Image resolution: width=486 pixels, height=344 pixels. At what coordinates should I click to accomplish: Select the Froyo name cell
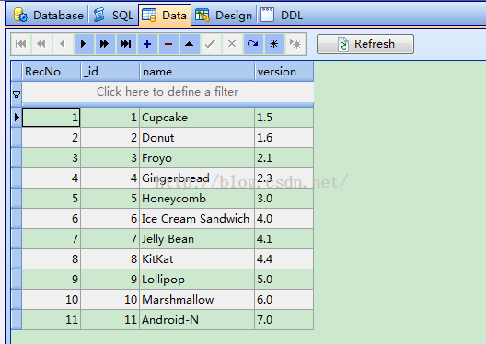point(197,158)
